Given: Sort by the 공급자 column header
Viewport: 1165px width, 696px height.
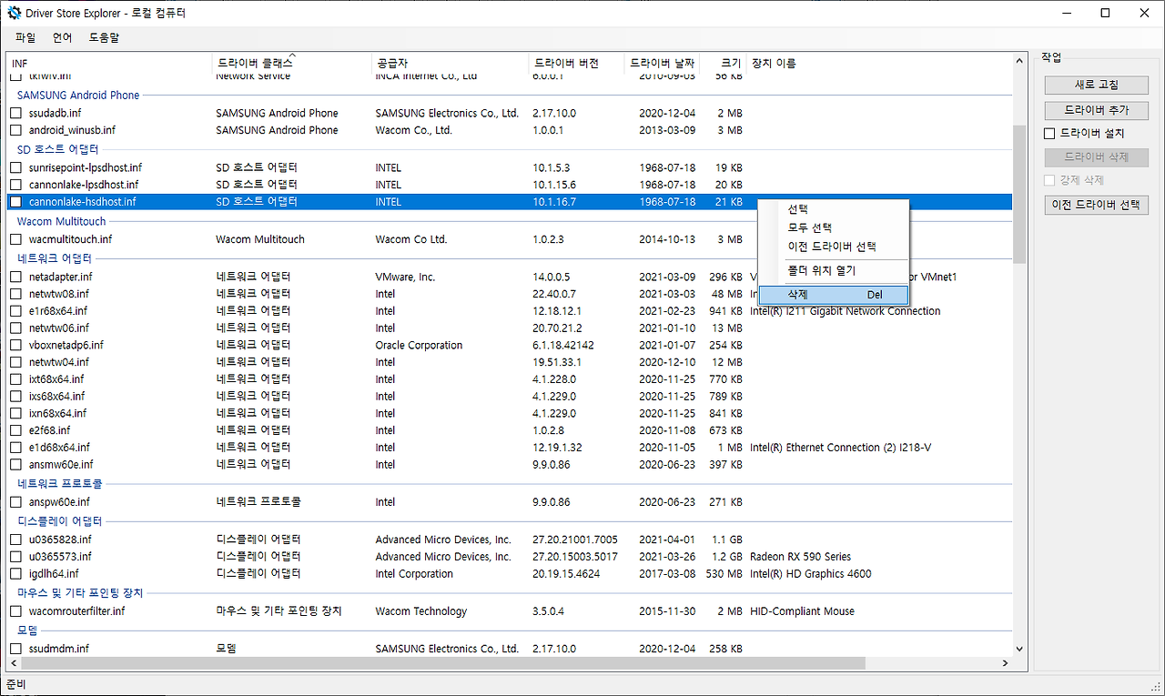Looking at the screenshot, I should point(450,64).
